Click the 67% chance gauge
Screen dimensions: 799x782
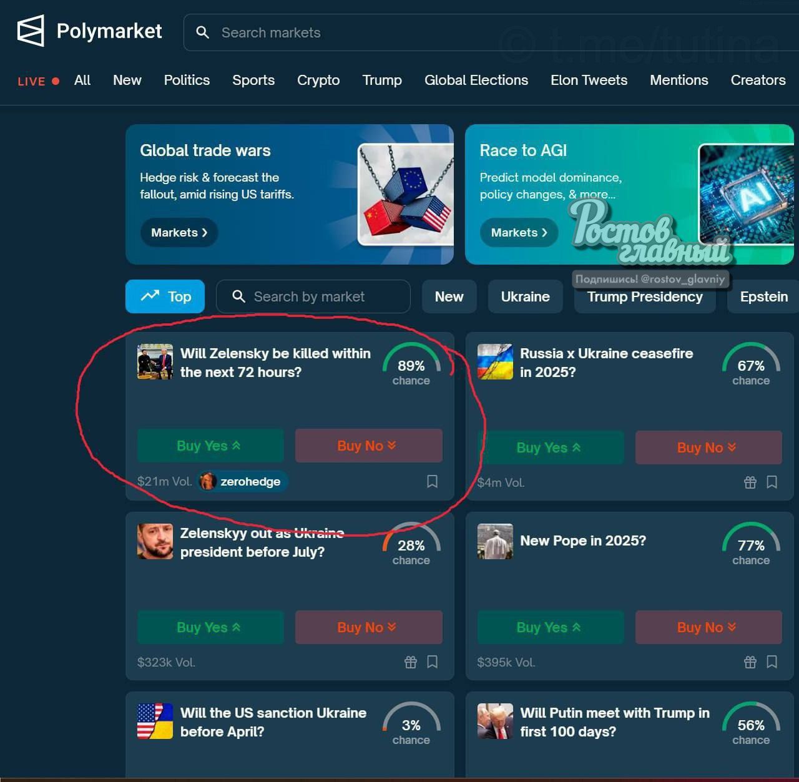(x=751, y=365)
